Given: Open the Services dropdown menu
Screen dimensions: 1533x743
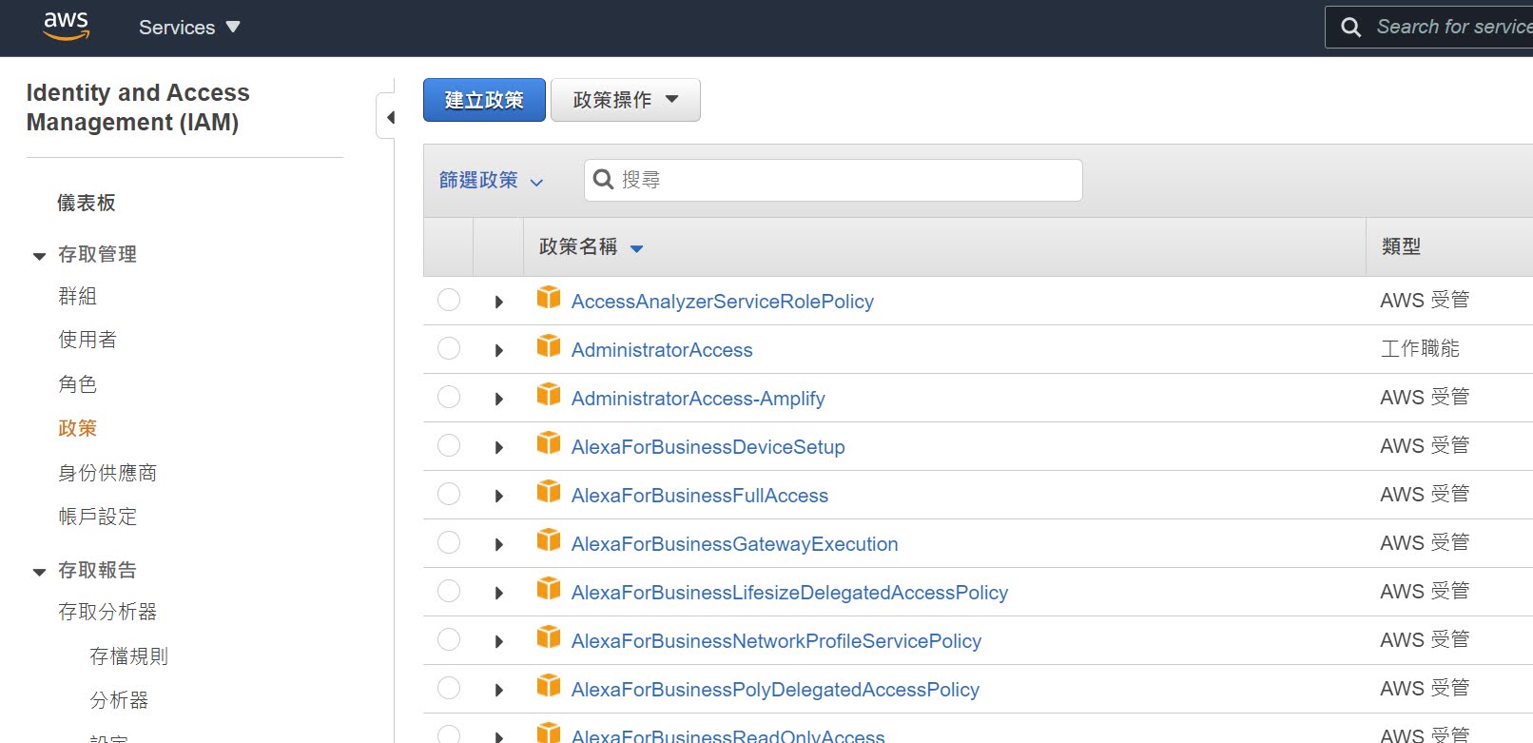Looking at the screenshot, I should coord(189,28).
